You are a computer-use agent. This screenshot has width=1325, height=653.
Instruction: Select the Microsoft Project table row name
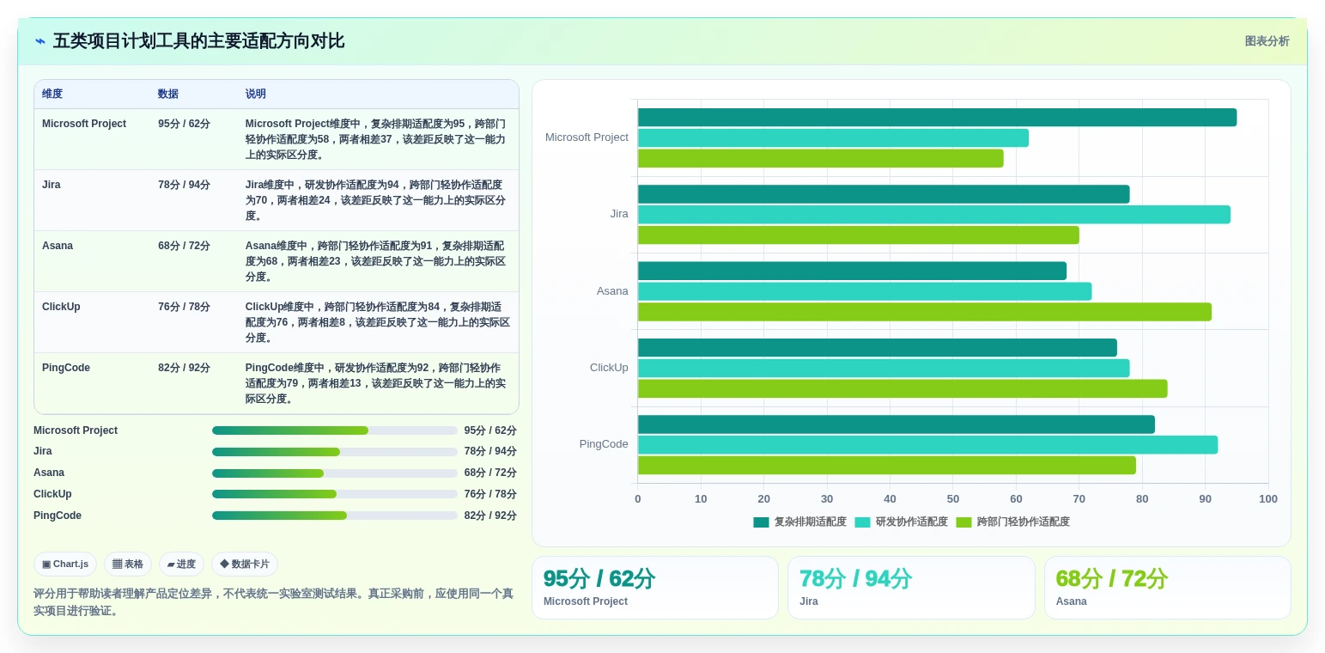click(84, 124)
